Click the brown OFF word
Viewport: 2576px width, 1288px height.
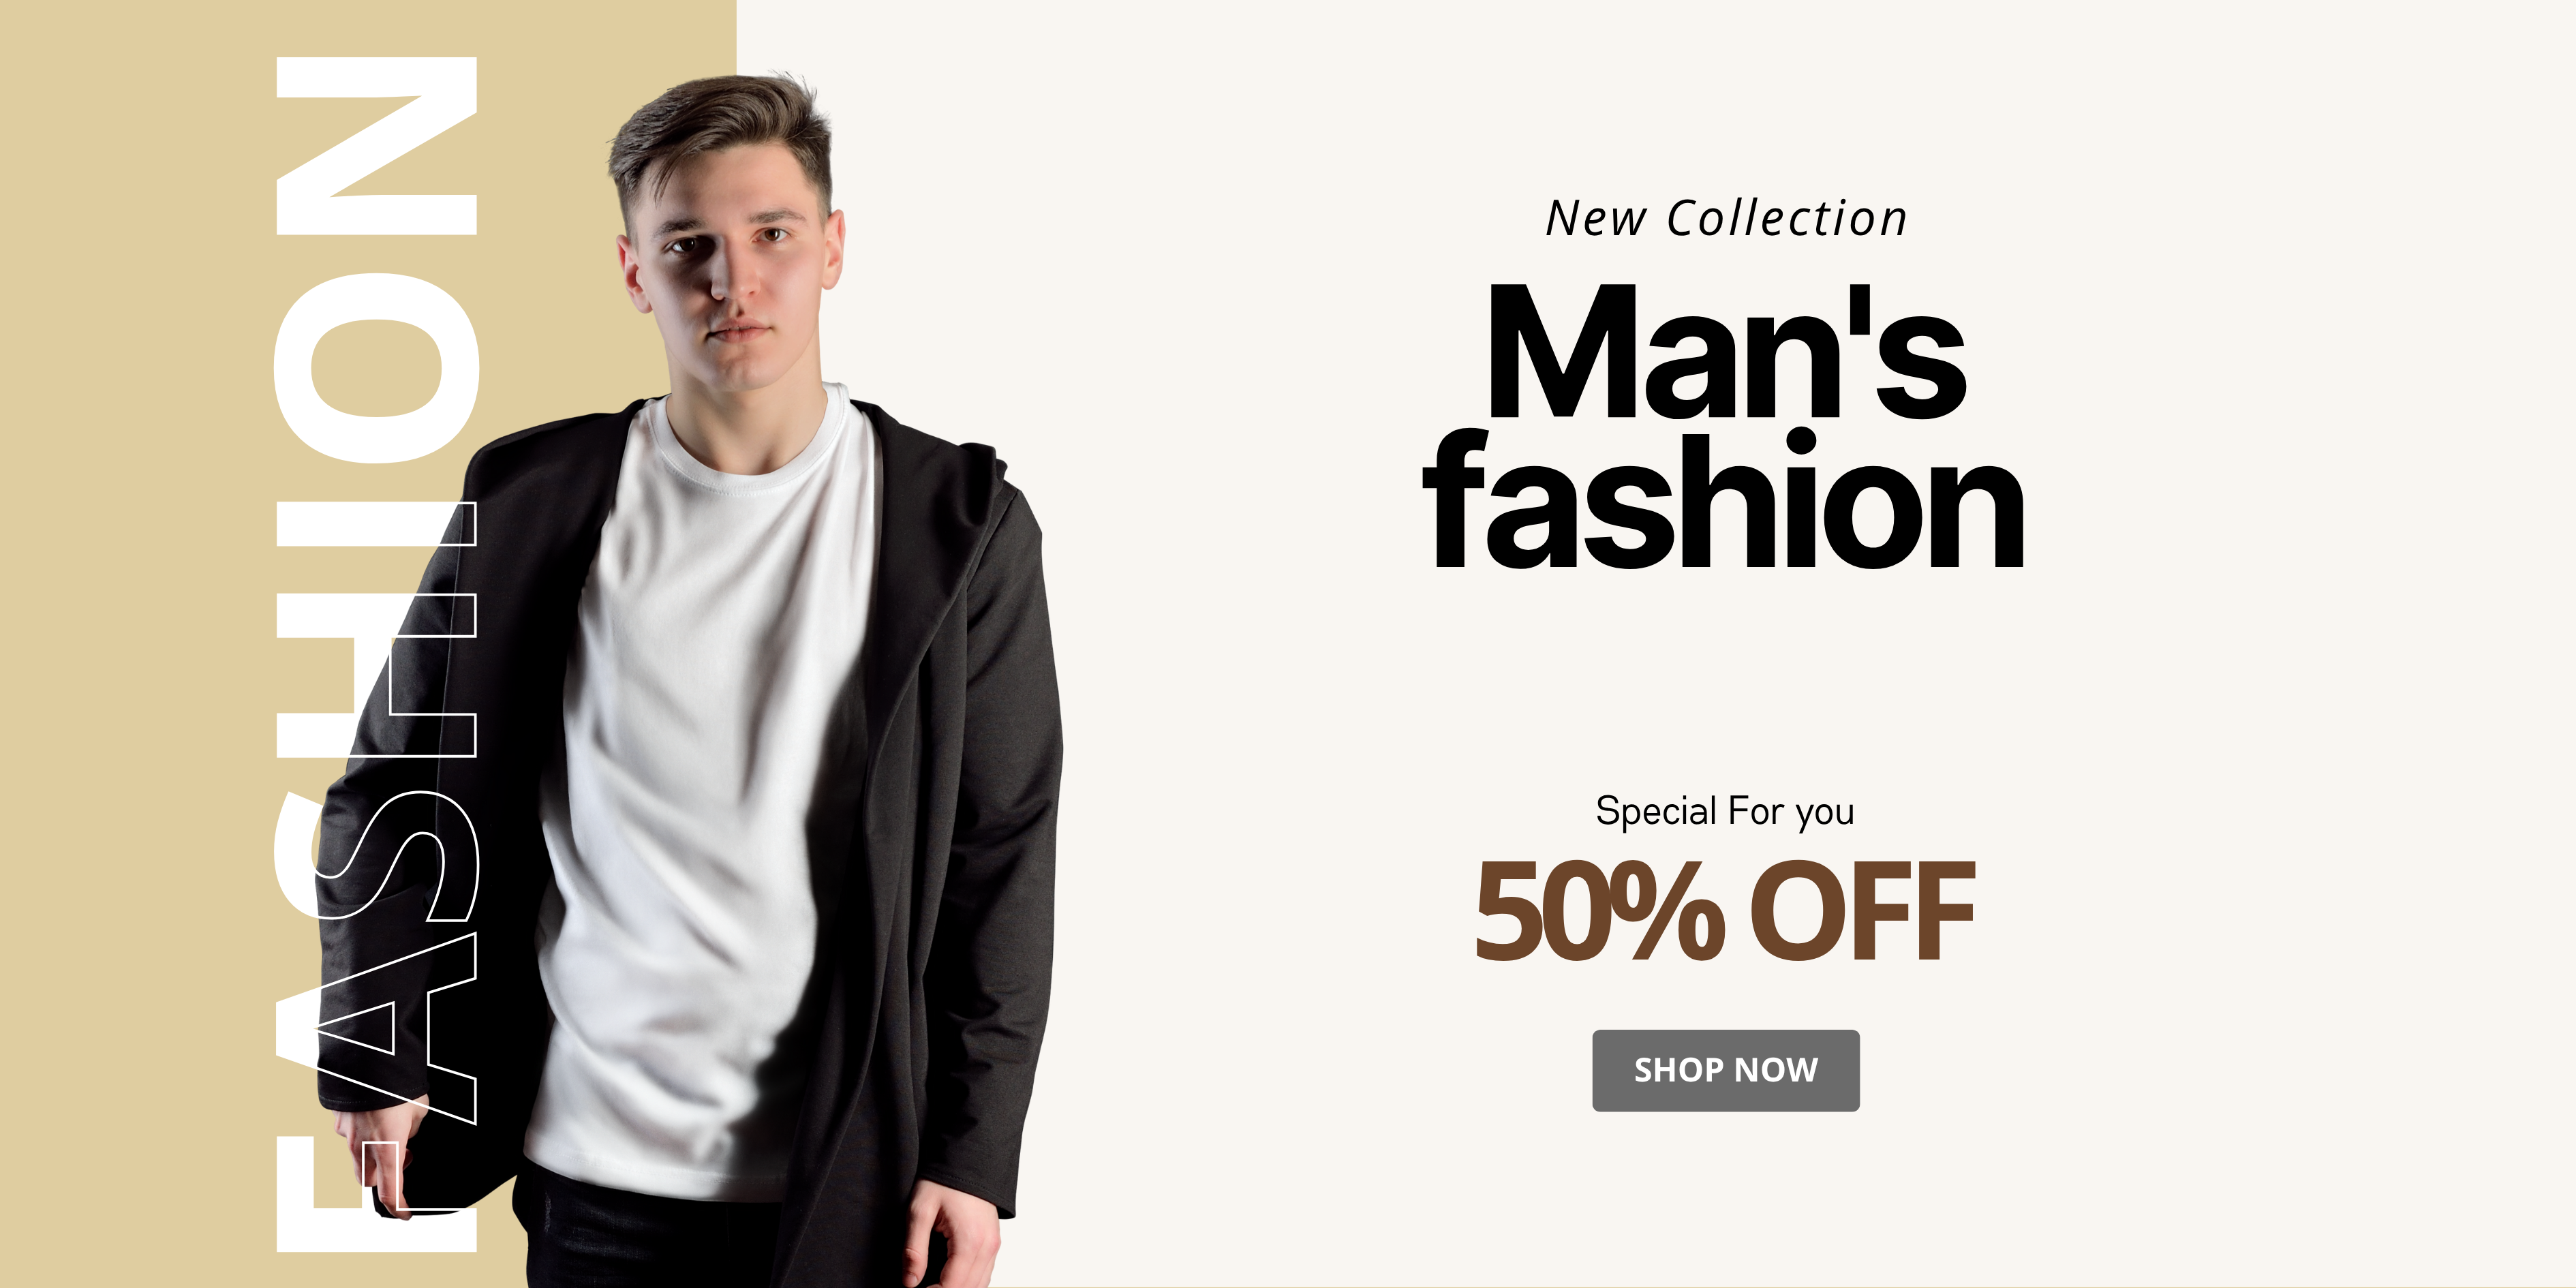pyautogui.click(x=1862, y=911)
